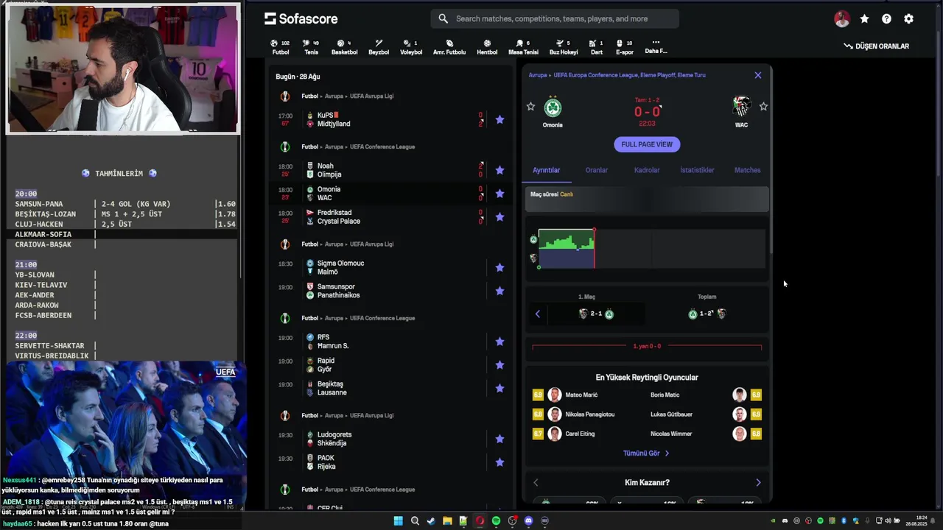The height and width of the screenshot is (530, 943).
Task: Open the E-spor category
Action: (624, 47)
